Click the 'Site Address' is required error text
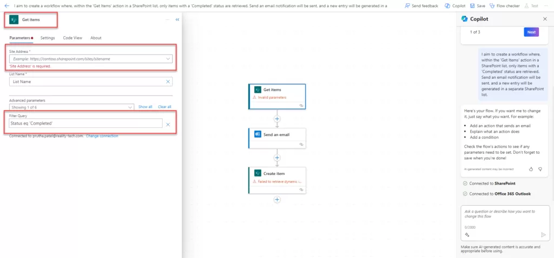Image resolution: width=554 pixels, height=258 pixels. pyautogui.click(x=30, y=66)
